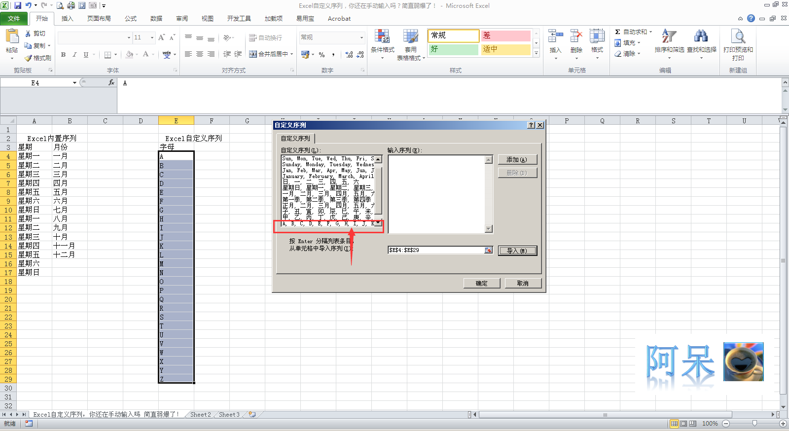Screen dimensions: 789x431
Task: Click the phonetic guide wén icon
Action: [x=167, y=55]
